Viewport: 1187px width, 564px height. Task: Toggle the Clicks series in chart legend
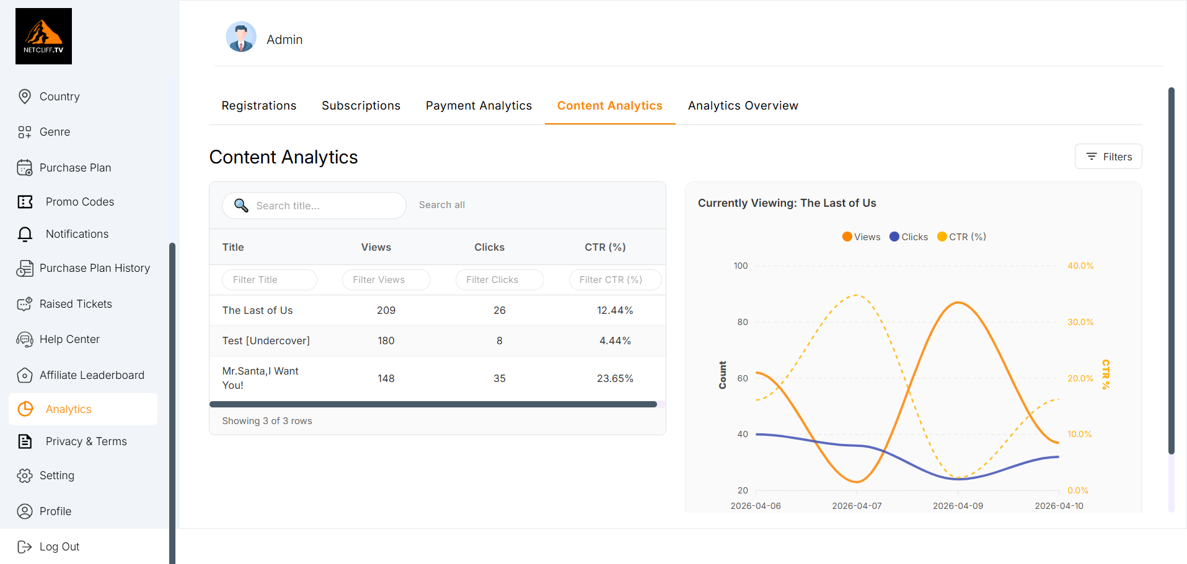(908, 237)
